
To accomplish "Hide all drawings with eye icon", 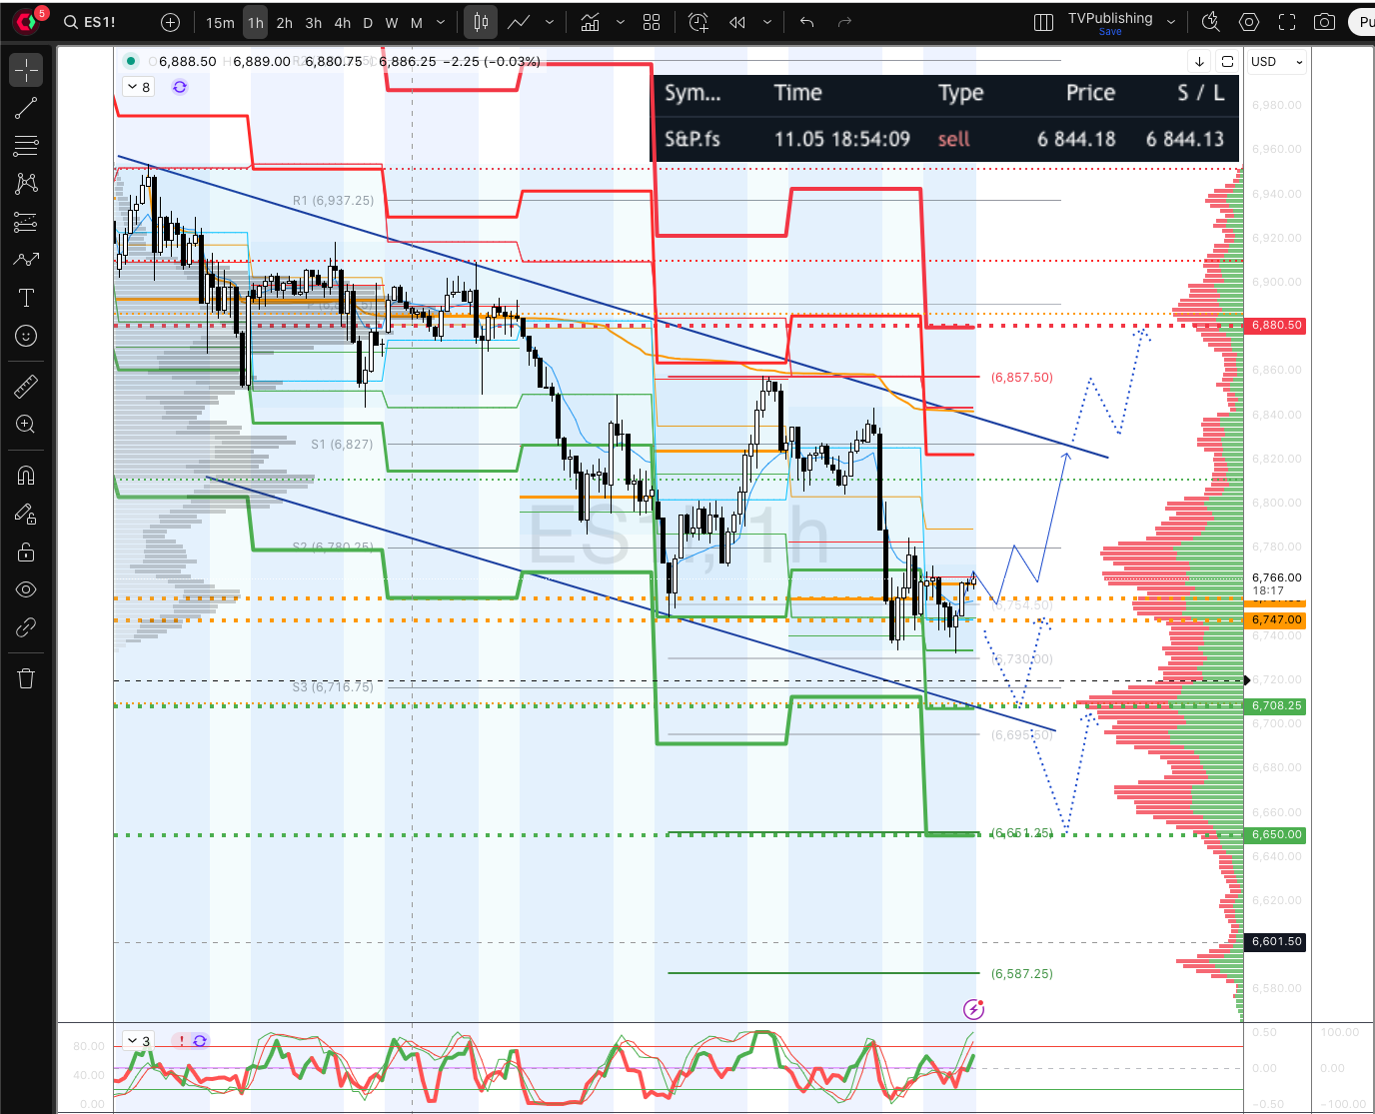I will click(x=26, y=589).
